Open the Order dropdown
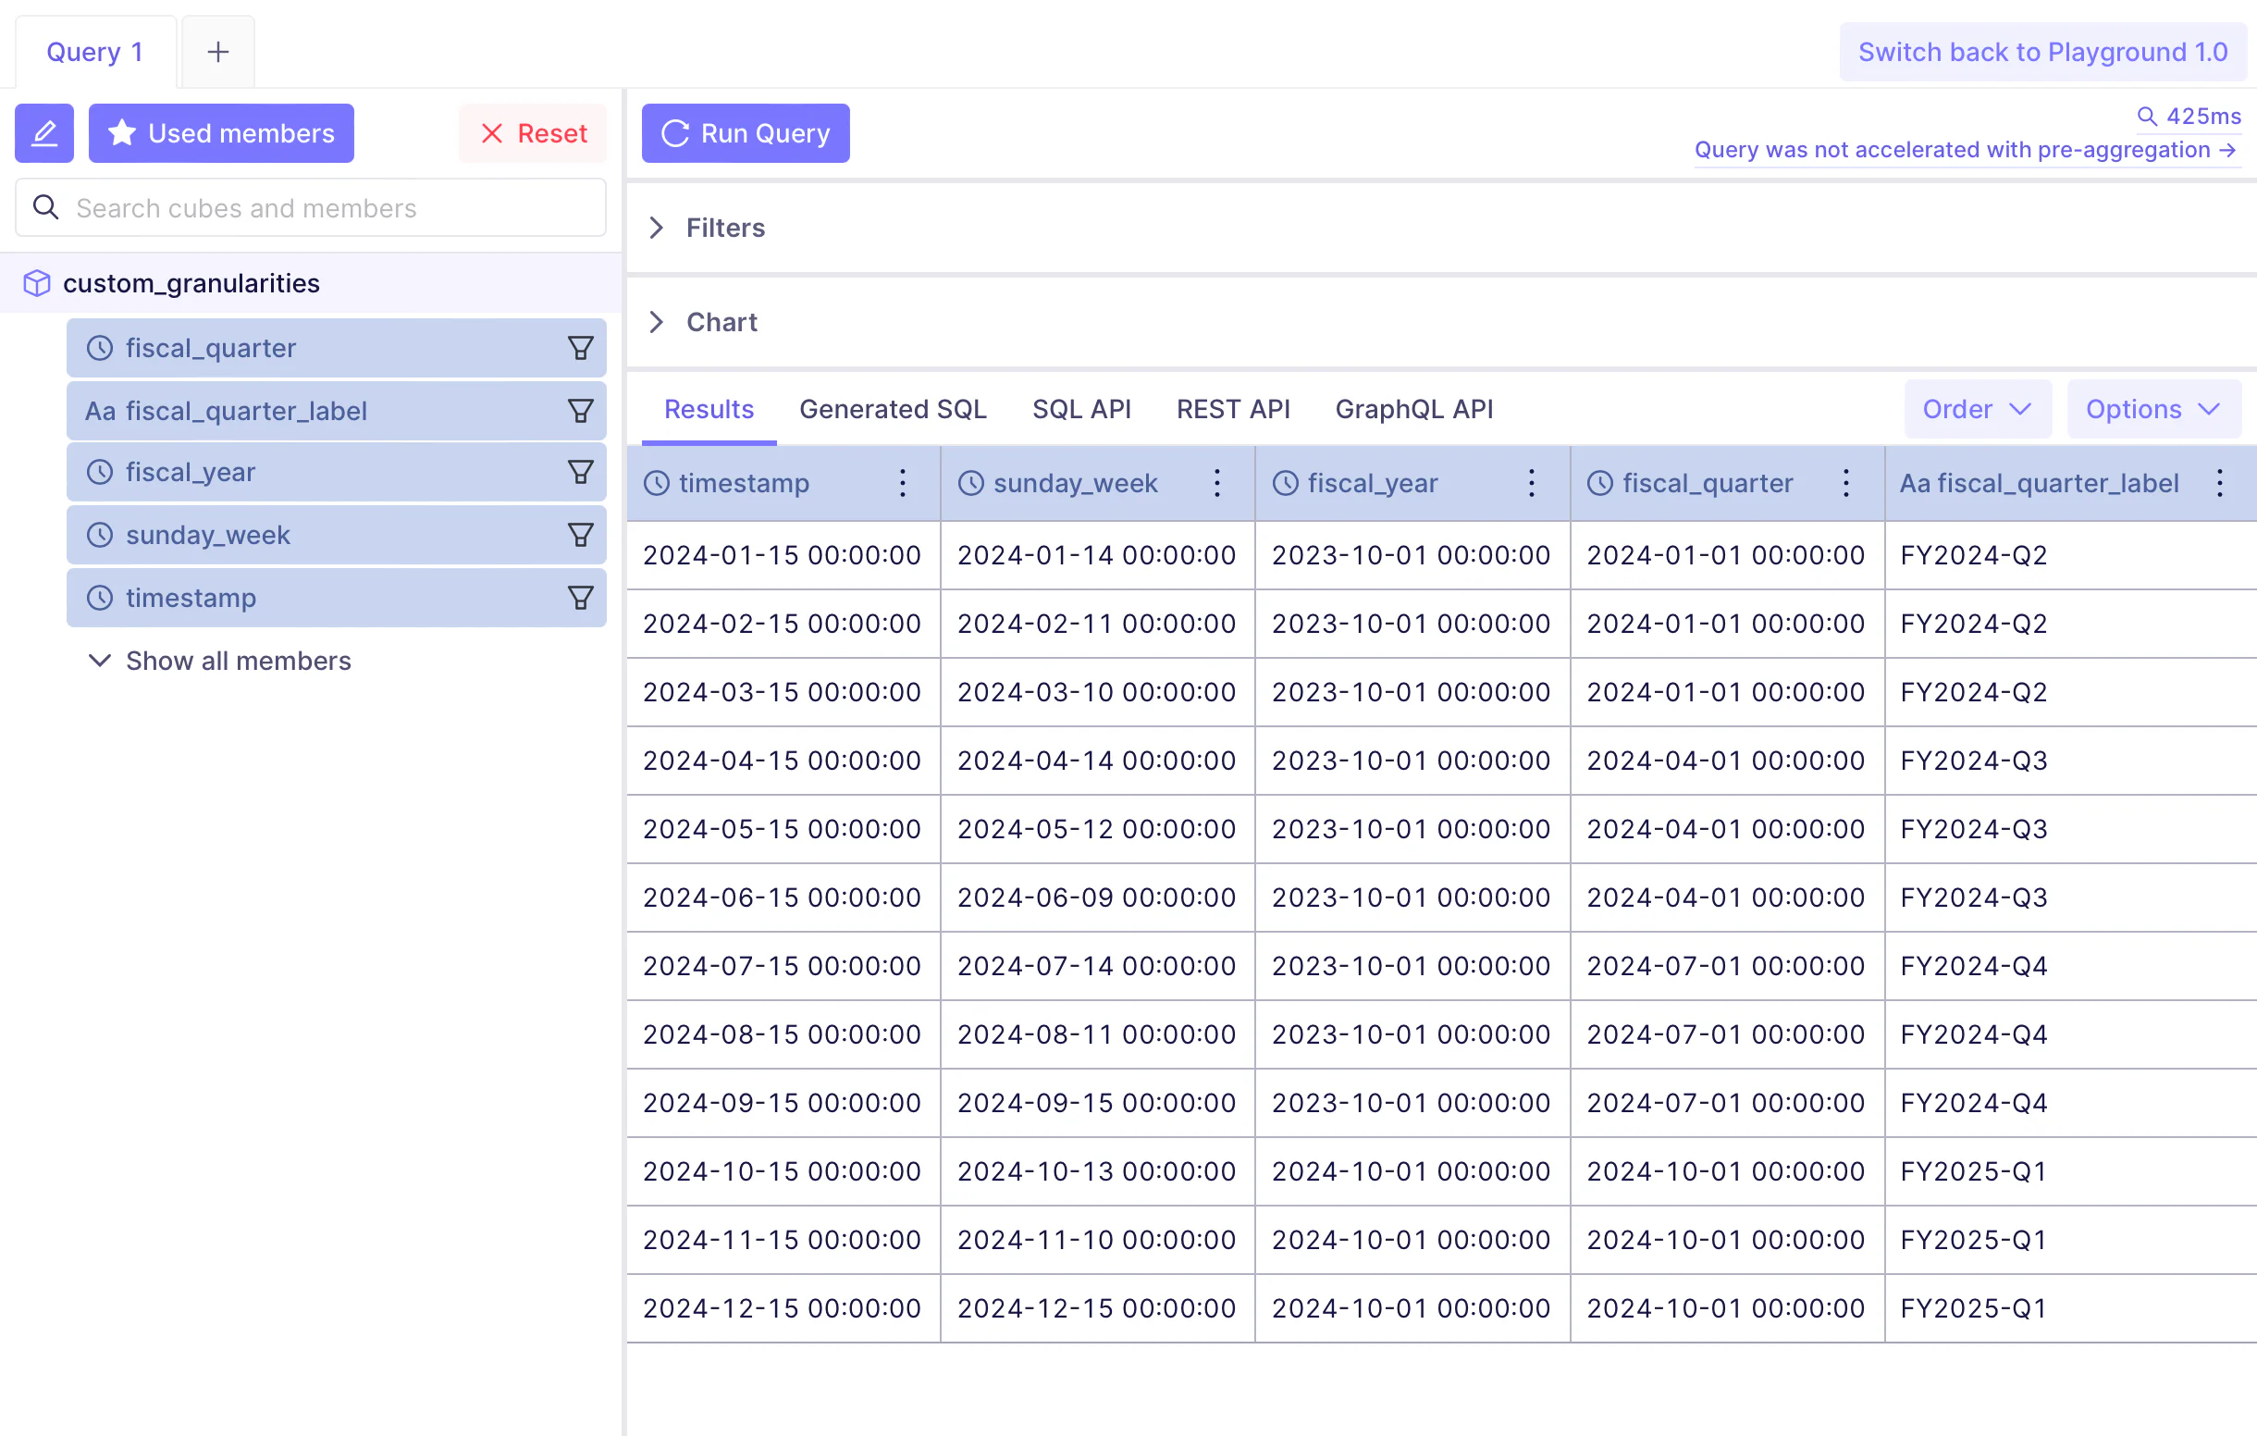 pyautogui.click(x=1976, y=409)
